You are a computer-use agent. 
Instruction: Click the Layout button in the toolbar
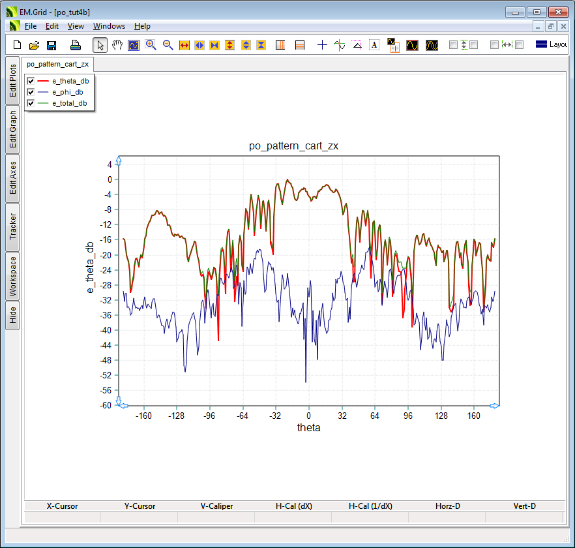551,45
